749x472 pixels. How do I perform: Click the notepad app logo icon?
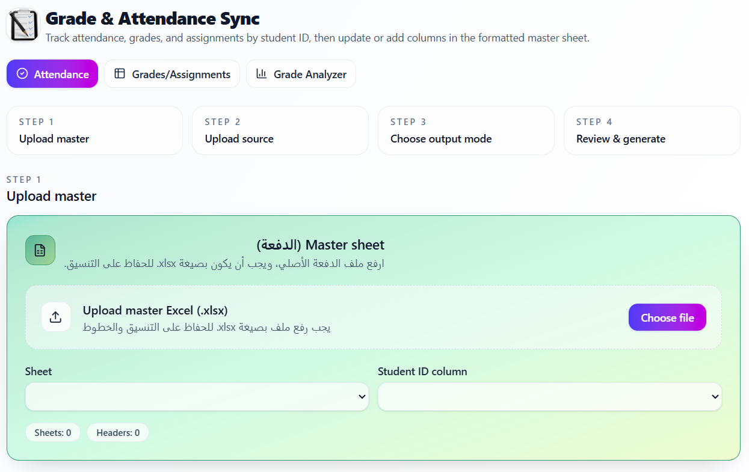click(23, 25)
